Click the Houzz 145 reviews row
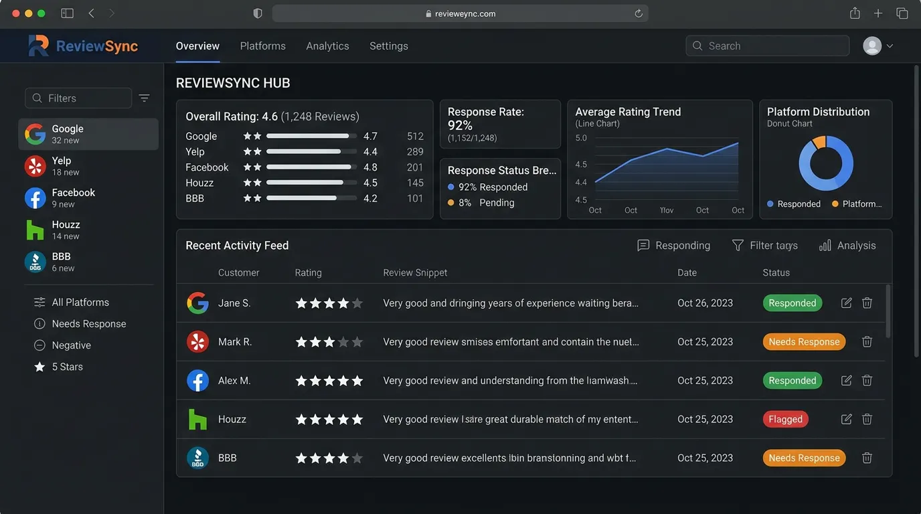Screen dimensions: 921x514 pos(305,183)
